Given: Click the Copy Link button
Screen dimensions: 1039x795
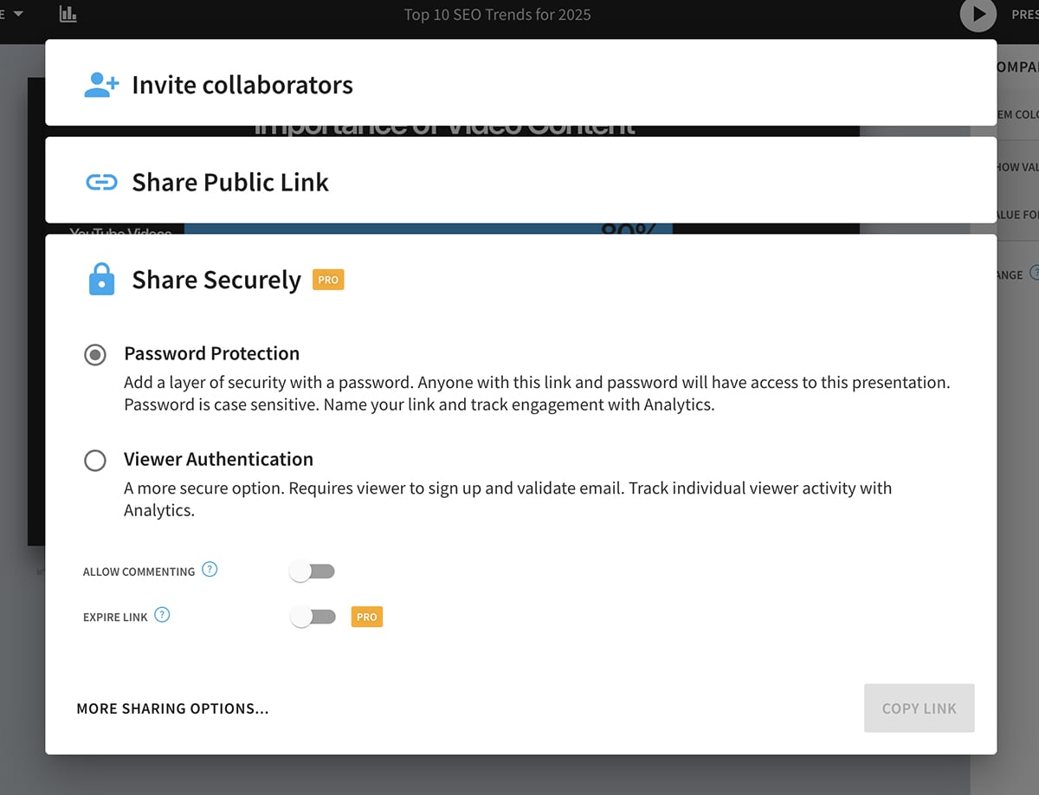Looking at the screenshot, I should tap(919, 708).
